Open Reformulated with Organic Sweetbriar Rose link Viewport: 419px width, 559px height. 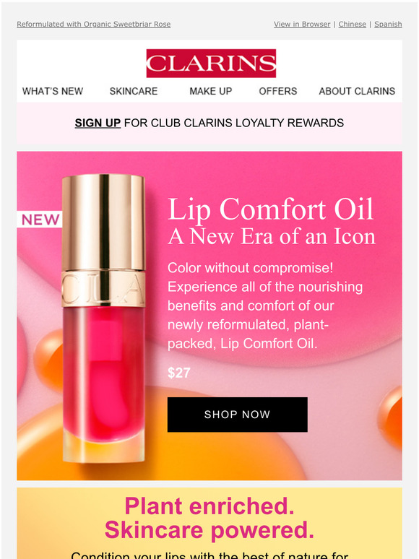click(x=93, y=25)
